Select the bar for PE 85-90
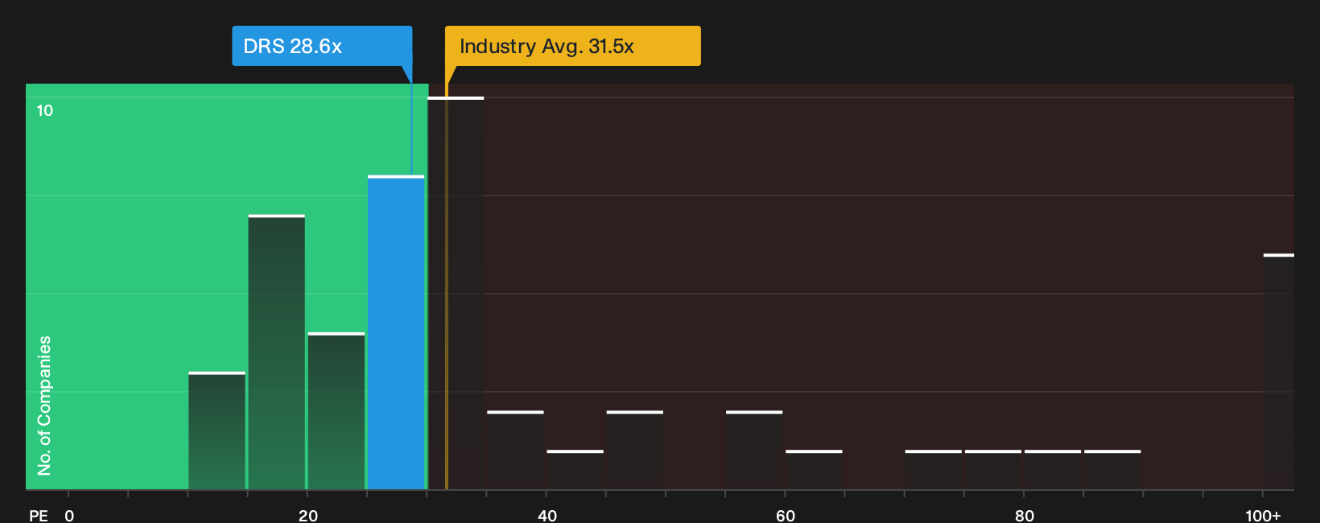The width and height of the screenshot is (1320, 523). (1112, 469)
